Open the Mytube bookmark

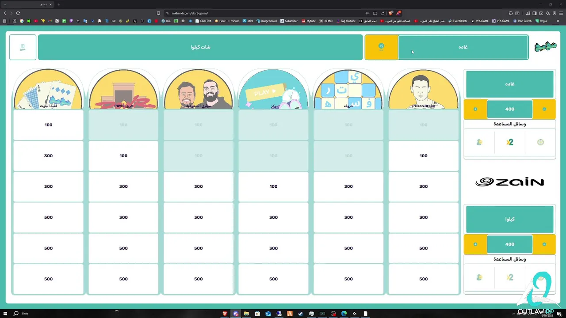309,21
